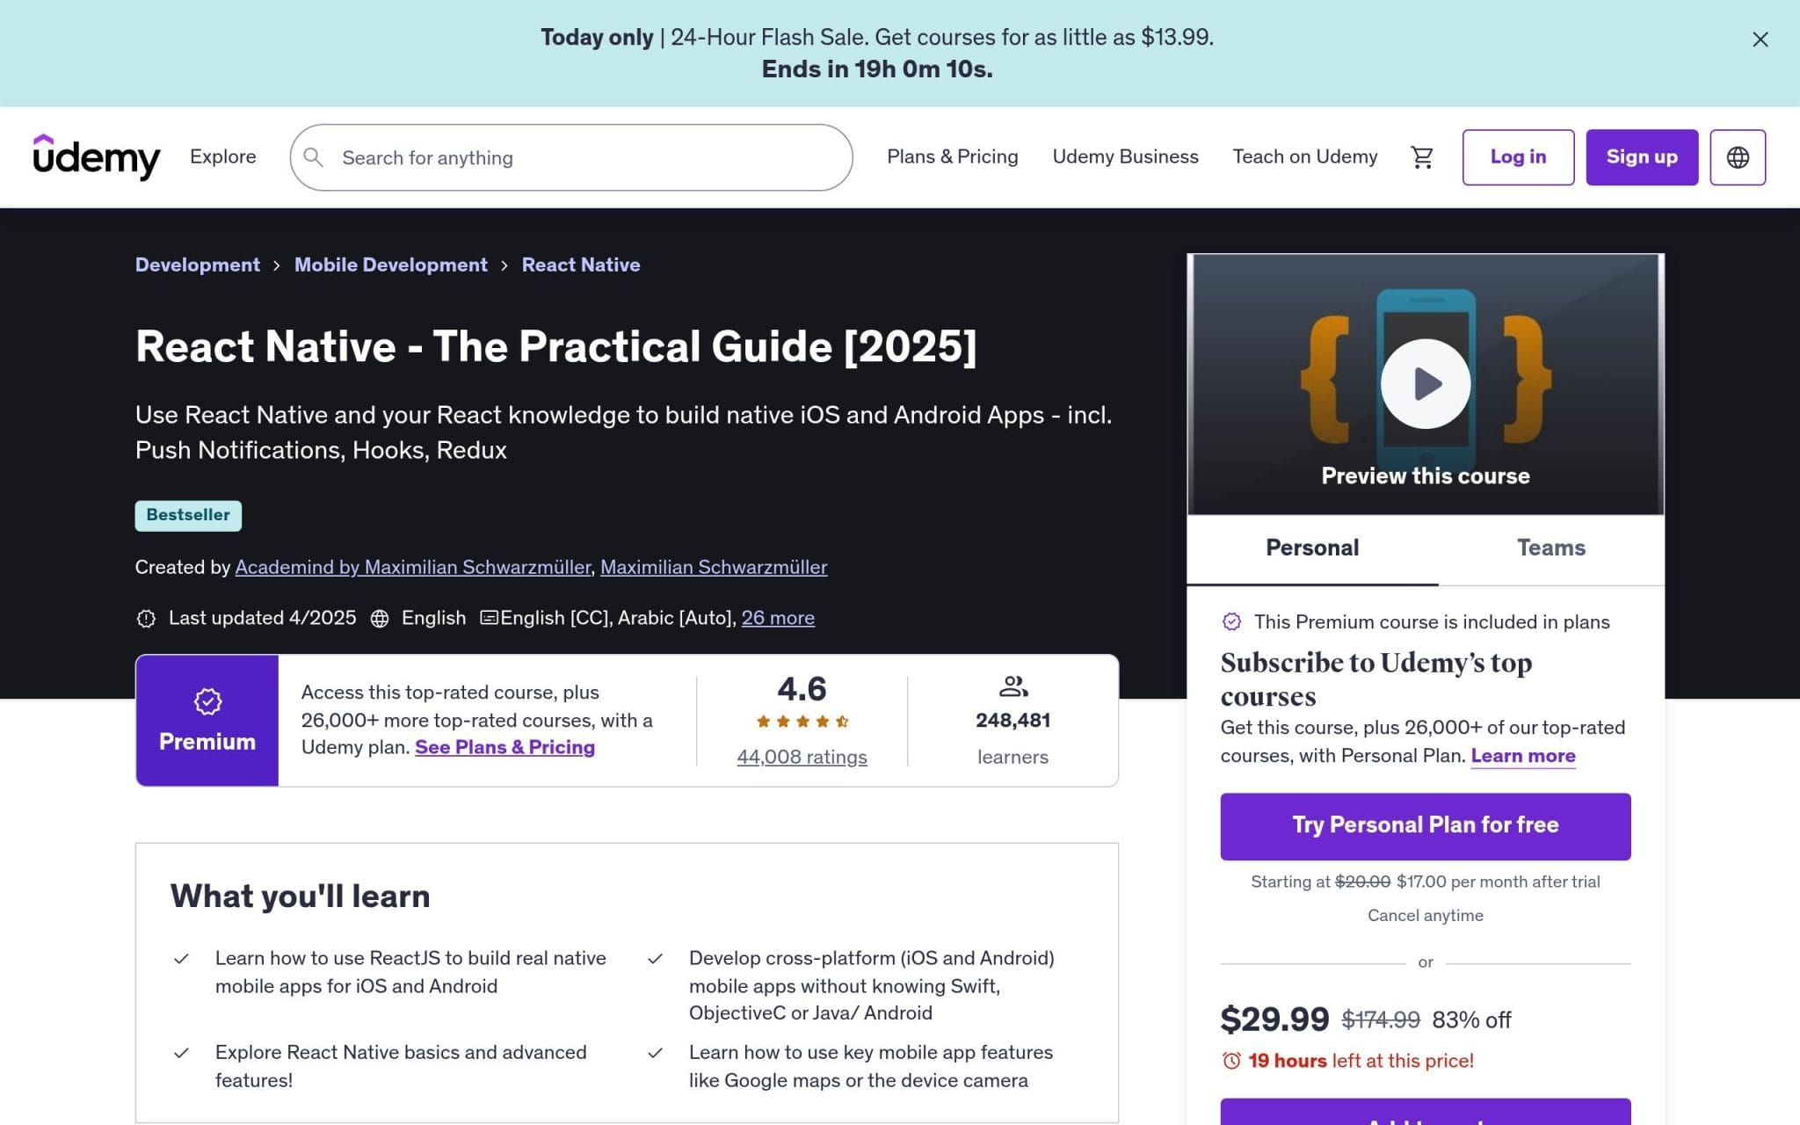1800x1125 pixels.
Task: Click the Bestseller badge
Action: point(188,515)
